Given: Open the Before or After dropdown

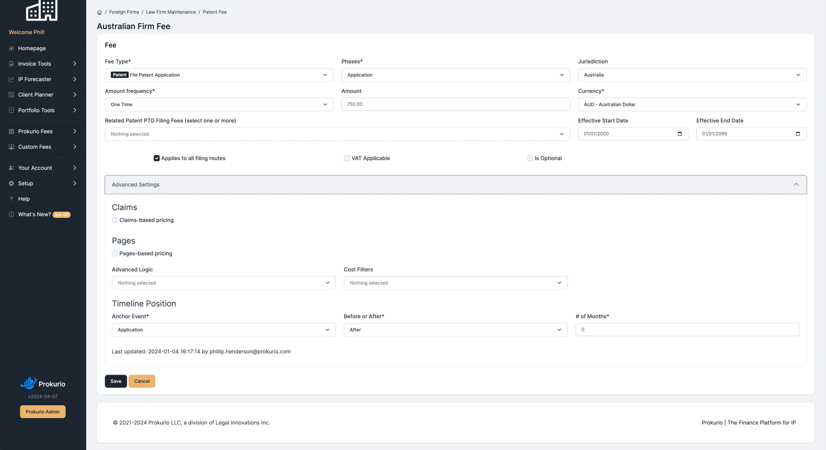Looking at the screenshot, I should [x=455, y=330].
